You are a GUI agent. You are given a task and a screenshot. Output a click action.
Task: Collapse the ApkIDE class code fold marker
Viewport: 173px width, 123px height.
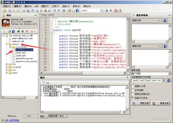pos(52,33)
